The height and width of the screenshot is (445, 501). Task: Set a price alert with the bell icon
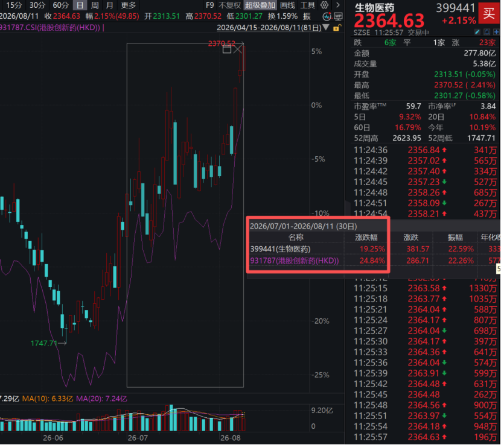point(487,32)
